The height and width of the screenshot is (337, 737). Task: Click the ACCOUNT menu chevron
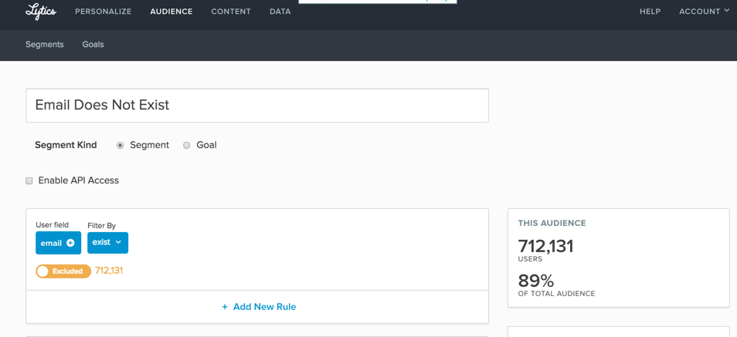coord(727,11)
